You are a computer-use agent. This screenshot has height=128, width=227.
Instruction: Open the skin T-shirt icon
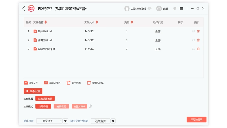(175, 9)
